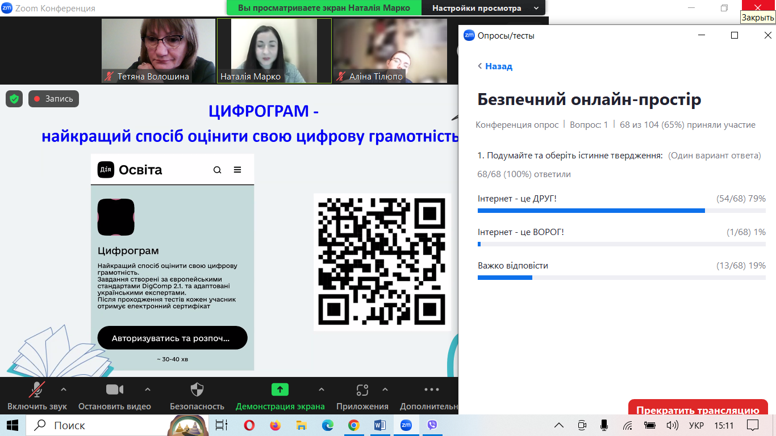Open File Explorer from taskbar
Viewport: 776px width, 436px height.
[302, 425]
